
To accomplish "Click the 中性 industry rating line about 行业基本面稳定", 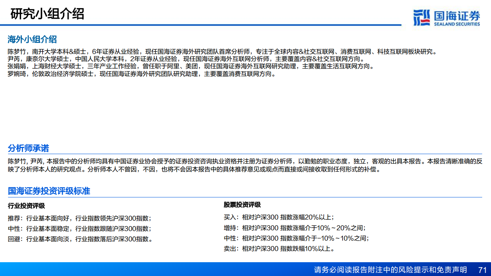I will (x=79, y=228).
